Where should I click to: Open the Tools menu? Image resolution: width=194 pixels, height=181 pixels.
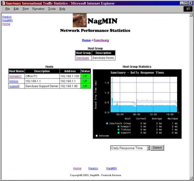click(x=52, y=9)
